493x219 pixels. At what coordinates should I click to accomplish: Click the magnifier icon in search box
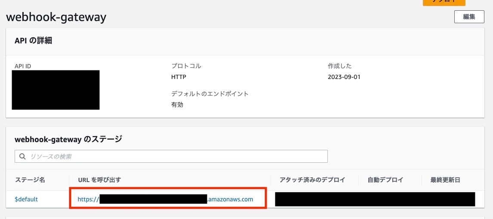22,156
